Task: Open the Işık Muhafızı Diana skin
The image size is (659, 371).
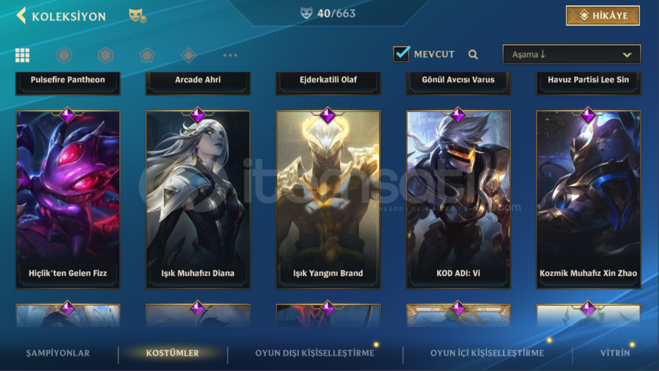Action: (x=198, y=199)
